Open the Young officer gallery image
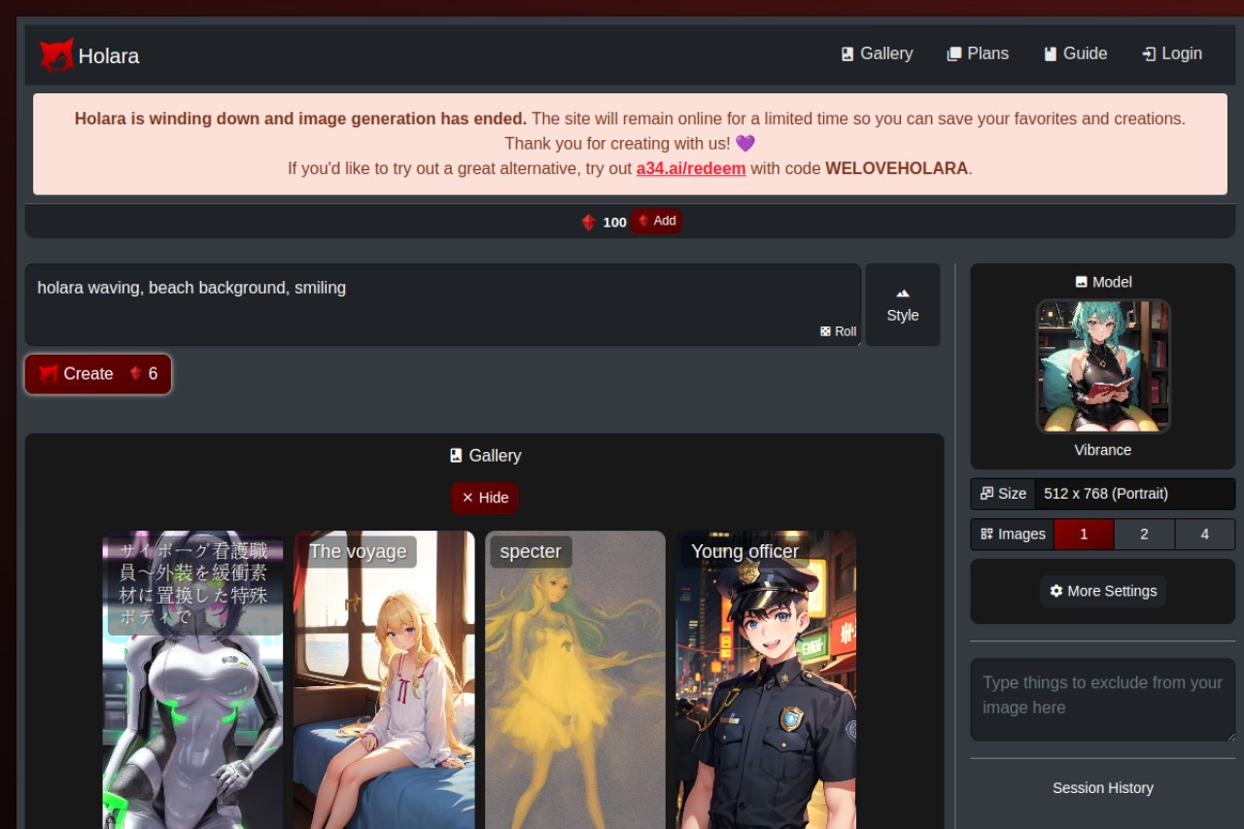Screen dimensions: 1244x829 coord(766,679)
